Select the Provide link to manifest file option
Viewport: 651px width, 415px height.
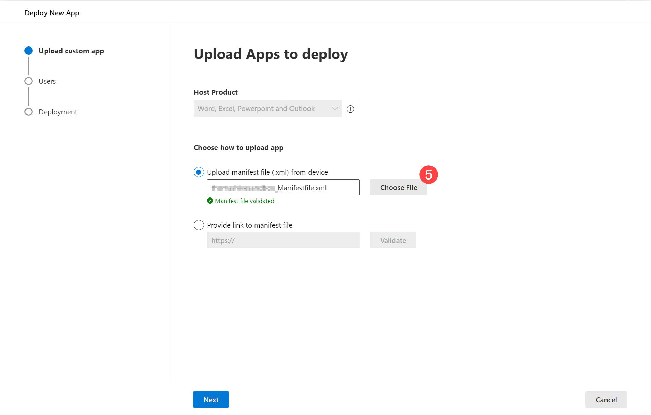click(198, 225)
